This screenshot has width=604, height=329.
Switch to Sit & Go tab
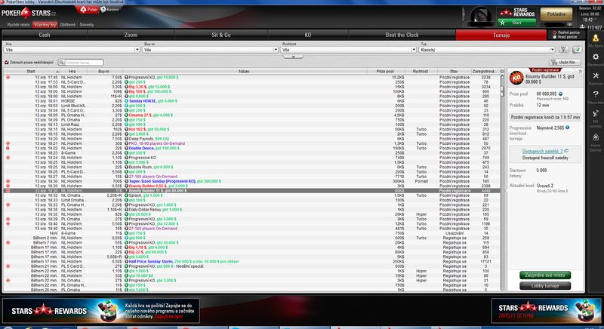tap(221, 35)
